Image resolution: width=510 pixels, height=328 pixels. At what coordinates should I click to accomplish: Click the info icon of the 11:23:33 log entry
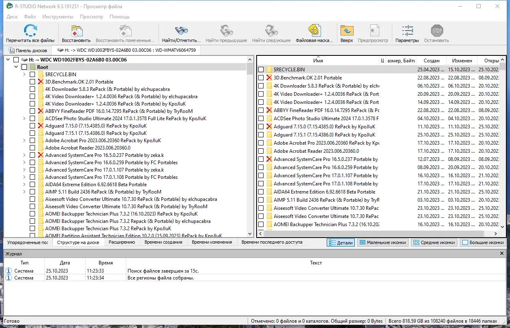point(9,271)
